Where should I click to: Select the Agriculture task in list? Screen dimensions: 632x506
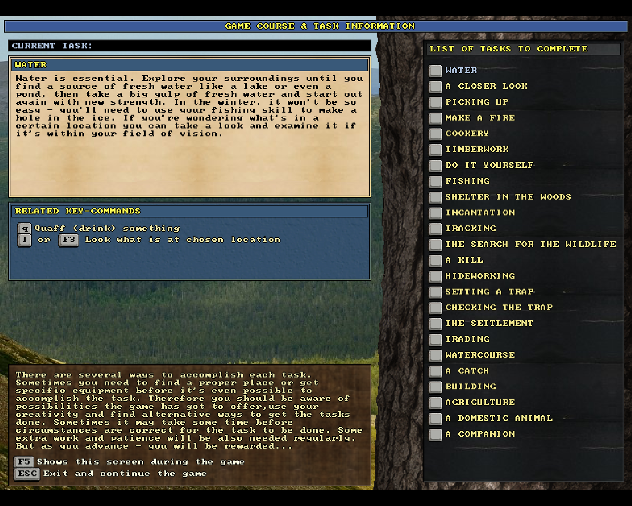pyautogui.click(x=479, y=402)
